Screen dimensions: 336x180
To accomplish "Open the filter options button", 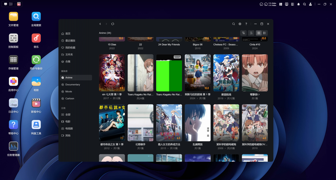I will coord(243,33).
